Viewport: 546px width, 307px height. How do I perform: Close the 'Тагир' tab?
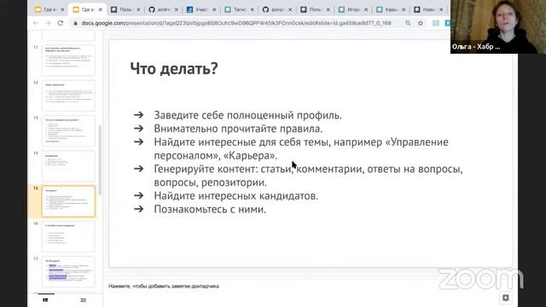pyautogui.click(x=253, y=9)
